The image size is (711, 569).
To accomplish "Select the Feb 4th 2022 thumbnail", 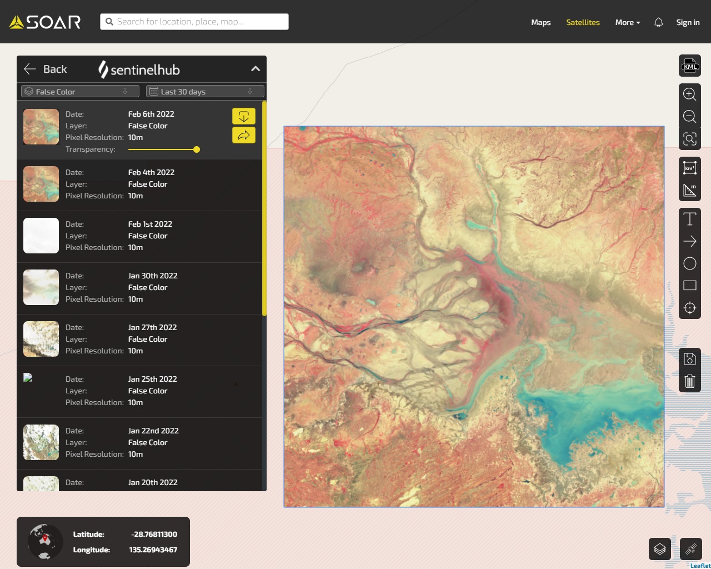I will [x=41, y=184].
